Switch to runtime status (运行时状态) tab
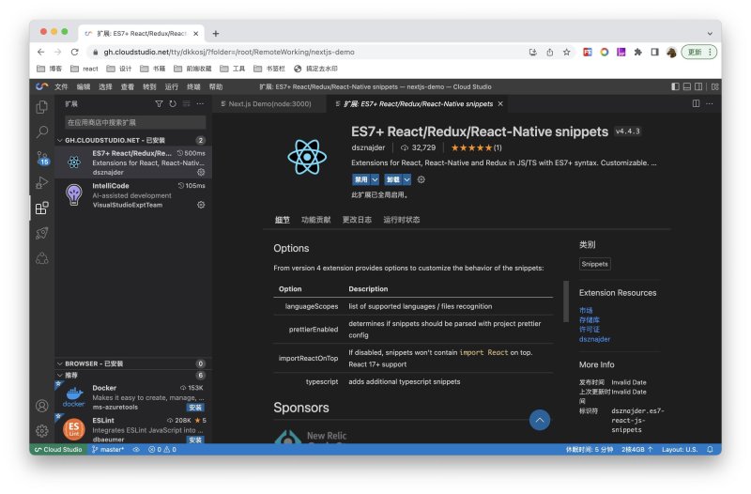751x494 pixels. point(402,220)
